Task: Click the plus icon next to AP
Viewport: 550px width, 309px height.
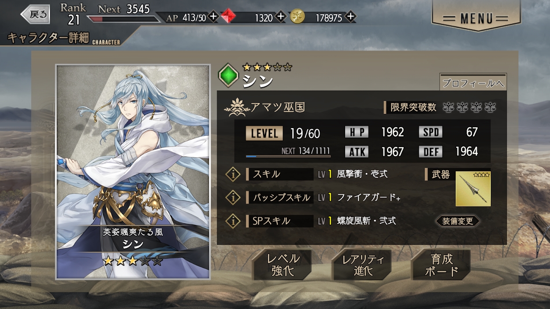Action: (213, 17)
